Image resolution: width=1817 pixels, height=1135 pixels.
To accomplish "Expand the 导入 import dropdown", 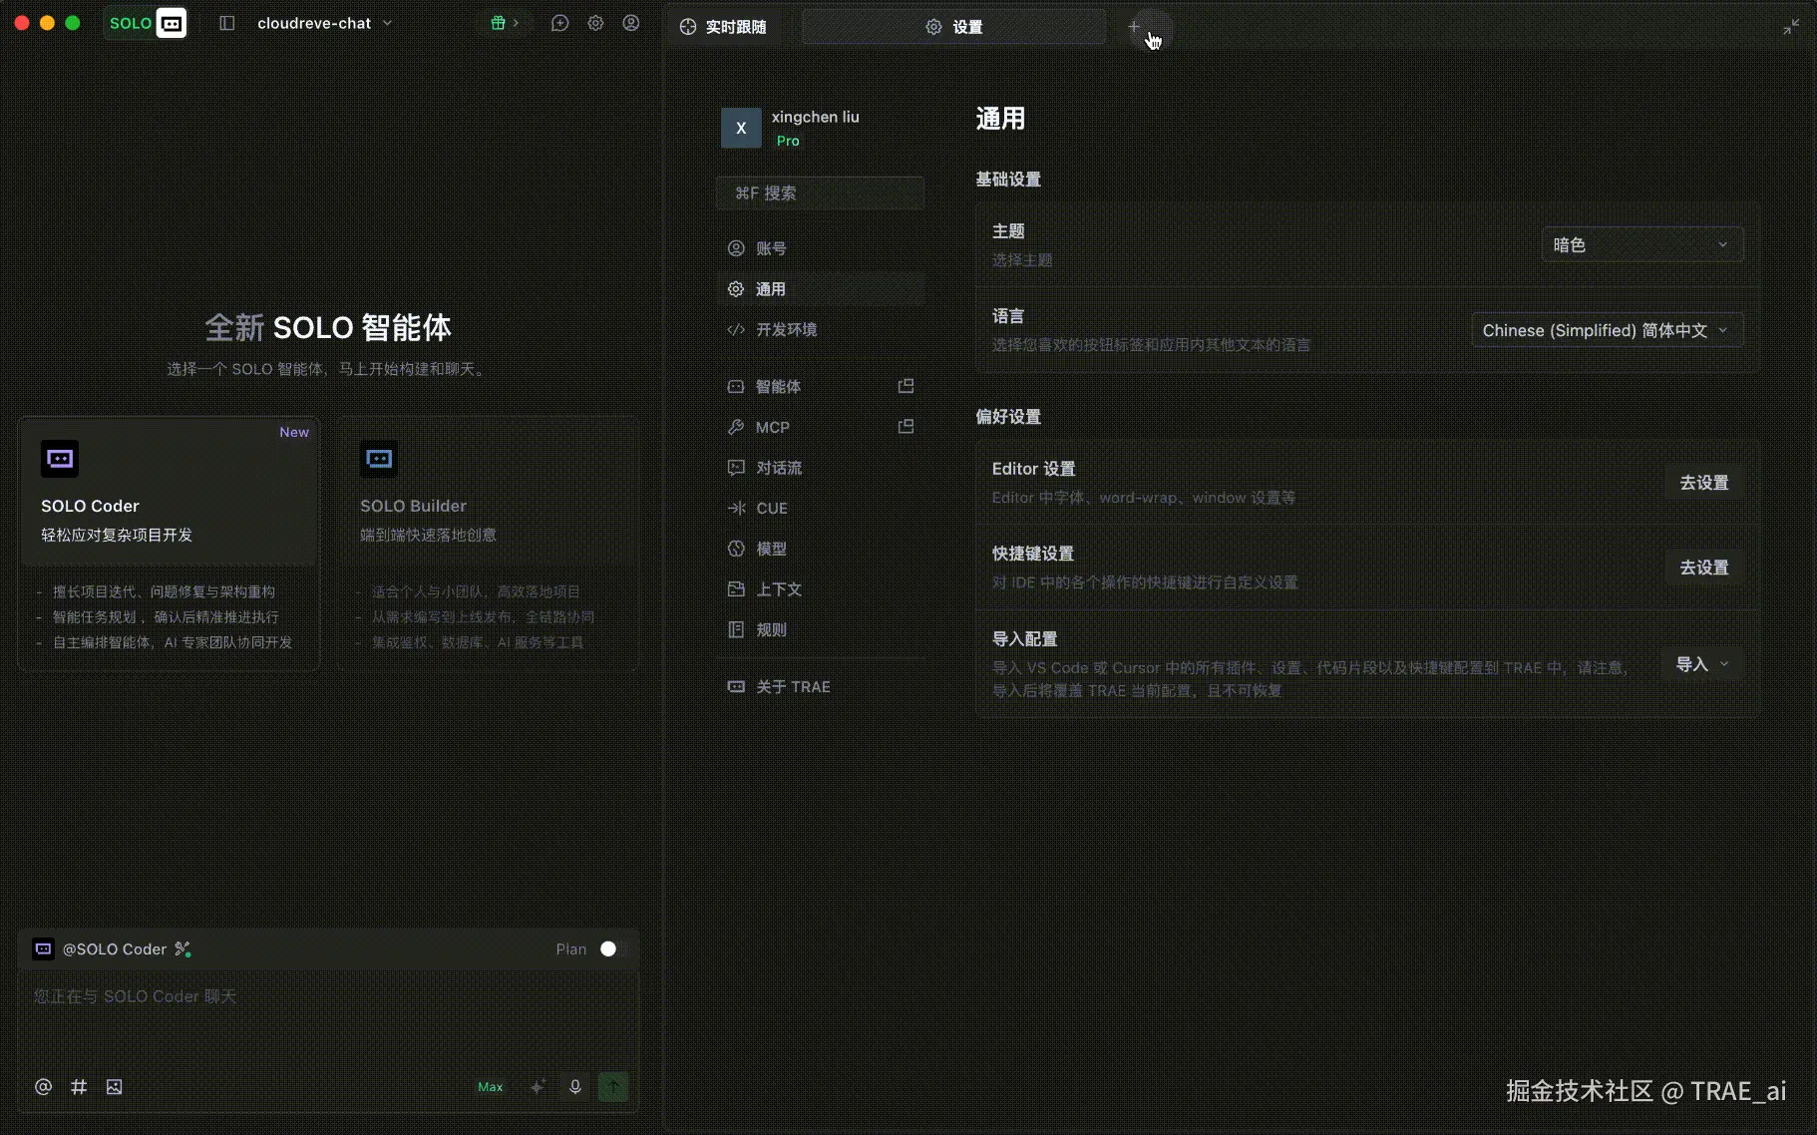I will tap(1702, 664).
